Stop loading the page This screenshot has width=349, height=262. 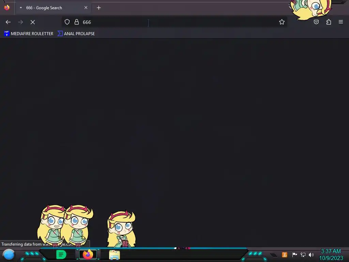[33, 22]
